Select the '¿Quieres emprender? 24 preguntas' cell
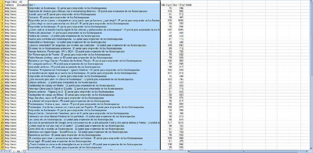This screenshot has height=153, width=313. 94,45
